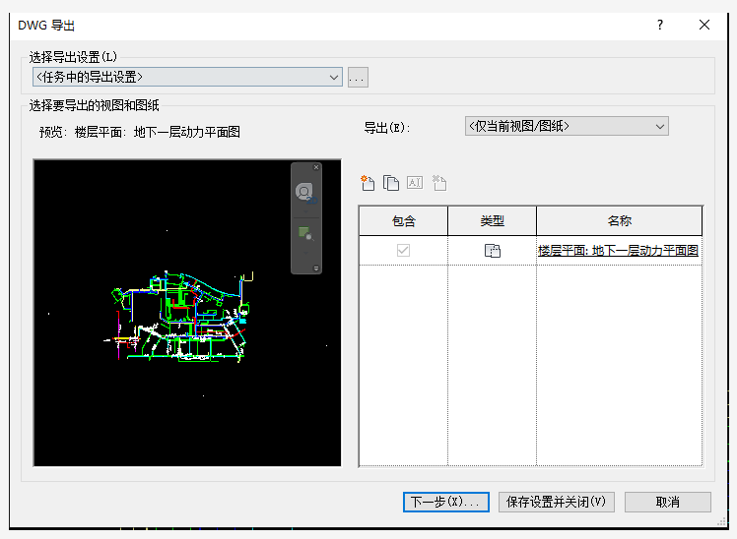Click the floor plan type icon in the table row
Viewport: 737px width, 539px height.
pos(492,251)
